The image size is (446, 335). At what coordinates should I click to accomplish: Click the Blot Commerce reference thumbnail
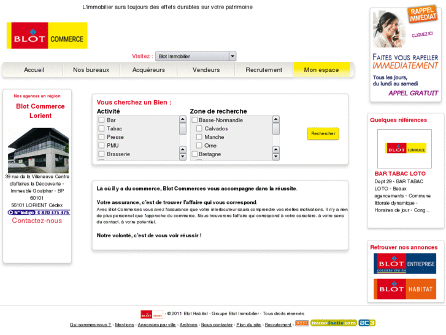404,149
